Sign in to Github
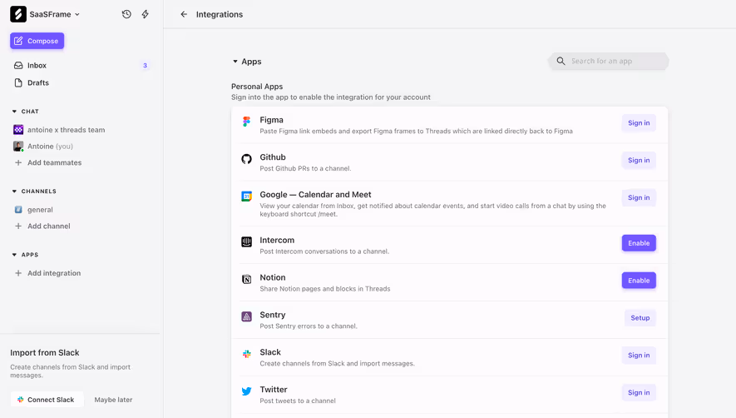 (x=639, y=161)
